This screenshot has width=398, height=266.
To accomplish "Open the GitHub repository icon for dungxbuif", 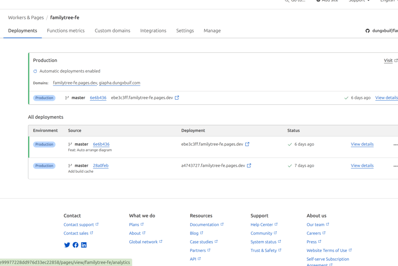I will pos(367,31).
